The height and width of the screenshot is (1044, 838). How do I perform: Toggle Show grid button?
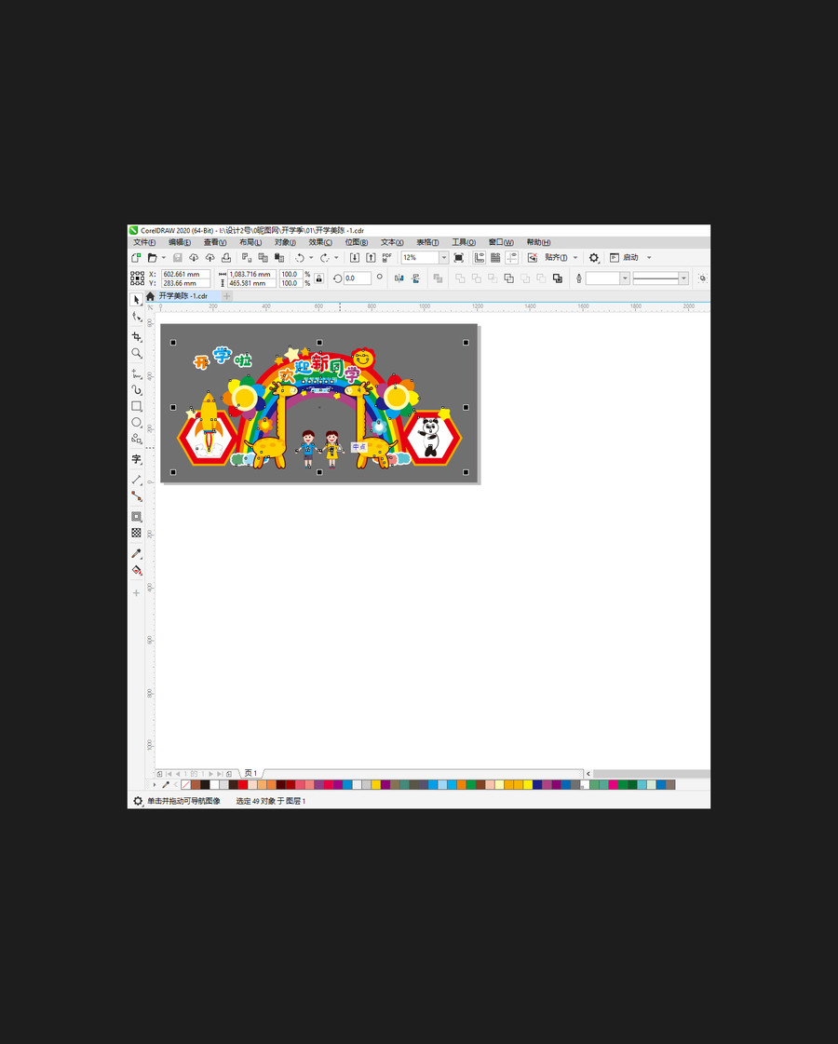coord(495,258)
